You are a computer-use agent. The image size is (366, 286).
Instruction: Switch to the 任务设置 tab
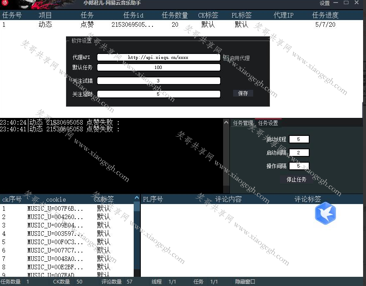(x=268, y=123)
